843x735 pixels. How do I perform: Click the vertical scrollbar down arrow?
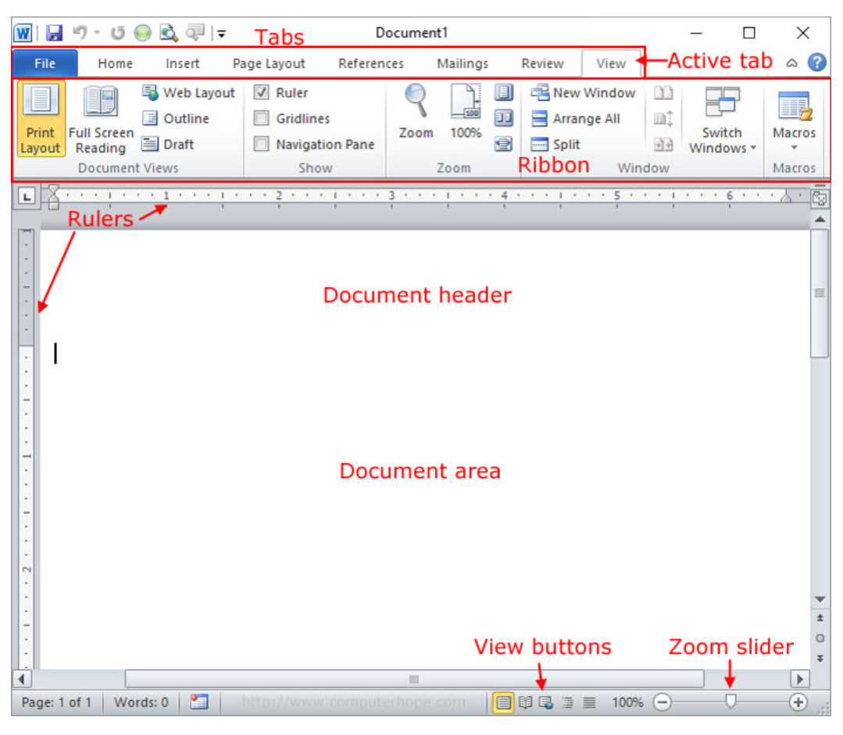[821, 598]
